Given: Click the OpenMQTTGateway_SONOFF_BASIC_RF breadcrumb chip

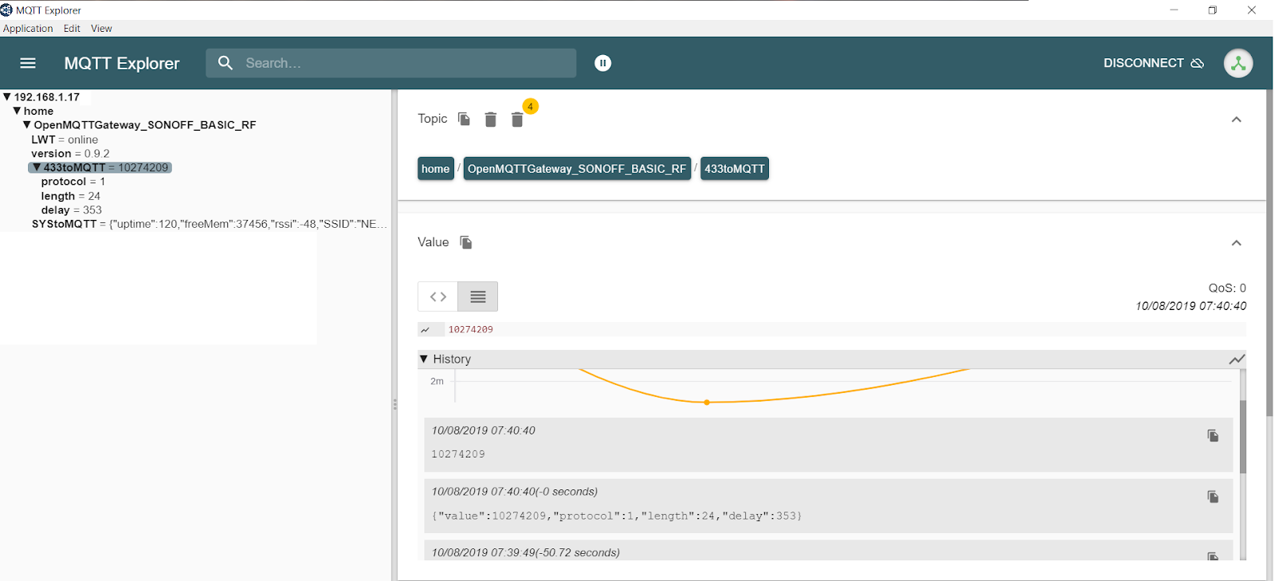Looking at the screenshot, I should 577,169.
